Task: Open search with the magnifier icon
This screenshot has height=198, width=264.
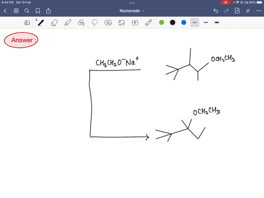Action: [x=27, y=11]
